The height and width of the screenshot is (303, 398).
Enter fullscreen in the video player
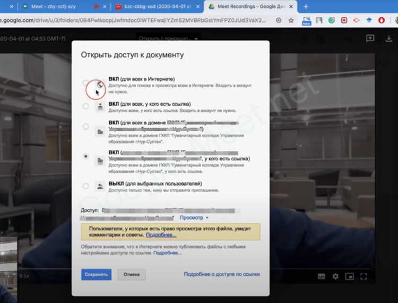tap(364, 276)
